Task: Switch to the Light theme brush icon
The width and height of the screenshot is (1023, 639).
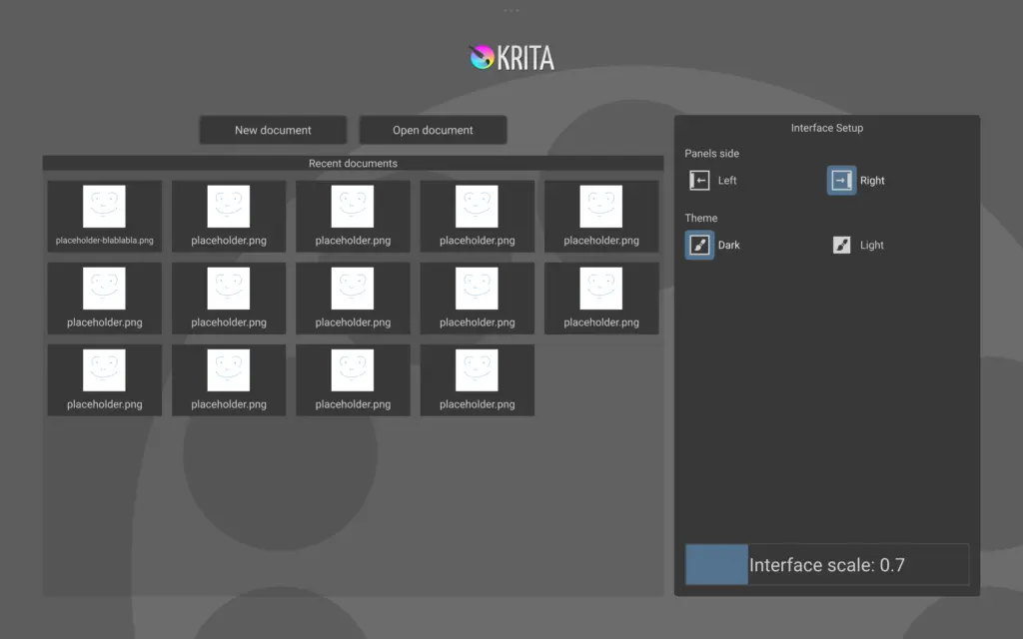Action: [x=842, y=245]
